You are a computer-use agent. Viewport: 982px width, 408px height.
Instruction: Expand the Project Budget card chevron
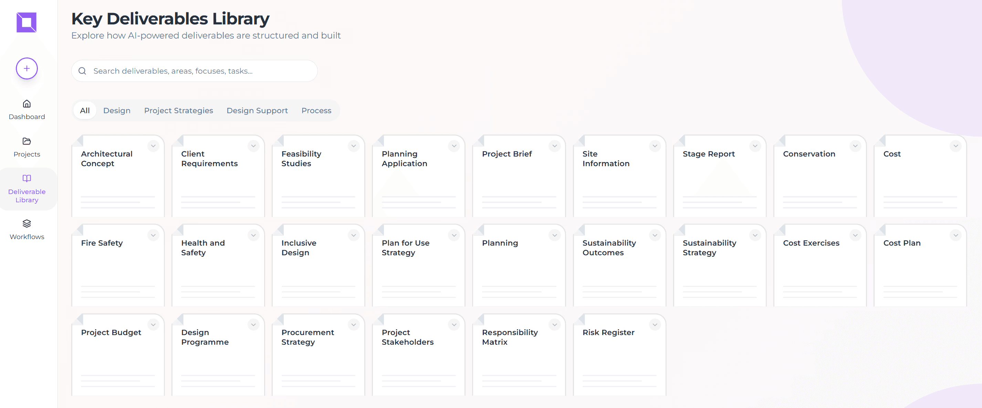point(153,324)
